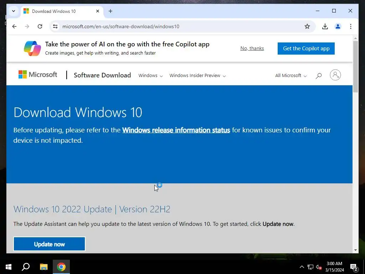Maximize the Chrome window
Viewport: 365px width, 274px height.
(334, 11)
